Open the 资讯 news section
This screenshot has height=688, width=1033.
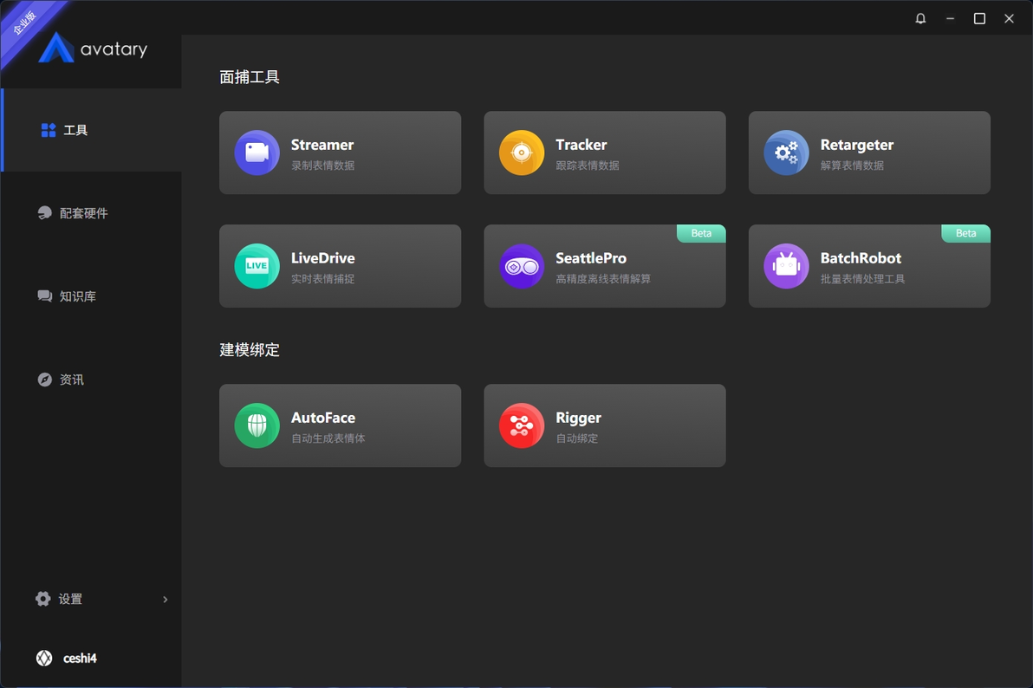pyautogui.click(x=92, y=380)
